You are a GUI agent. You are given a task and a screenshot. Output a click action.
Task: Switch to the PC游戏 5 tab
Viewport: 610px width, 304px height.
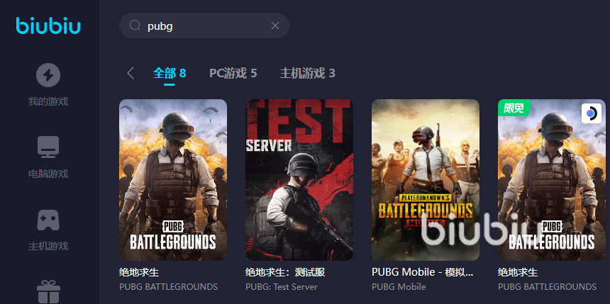pos(233,73)
